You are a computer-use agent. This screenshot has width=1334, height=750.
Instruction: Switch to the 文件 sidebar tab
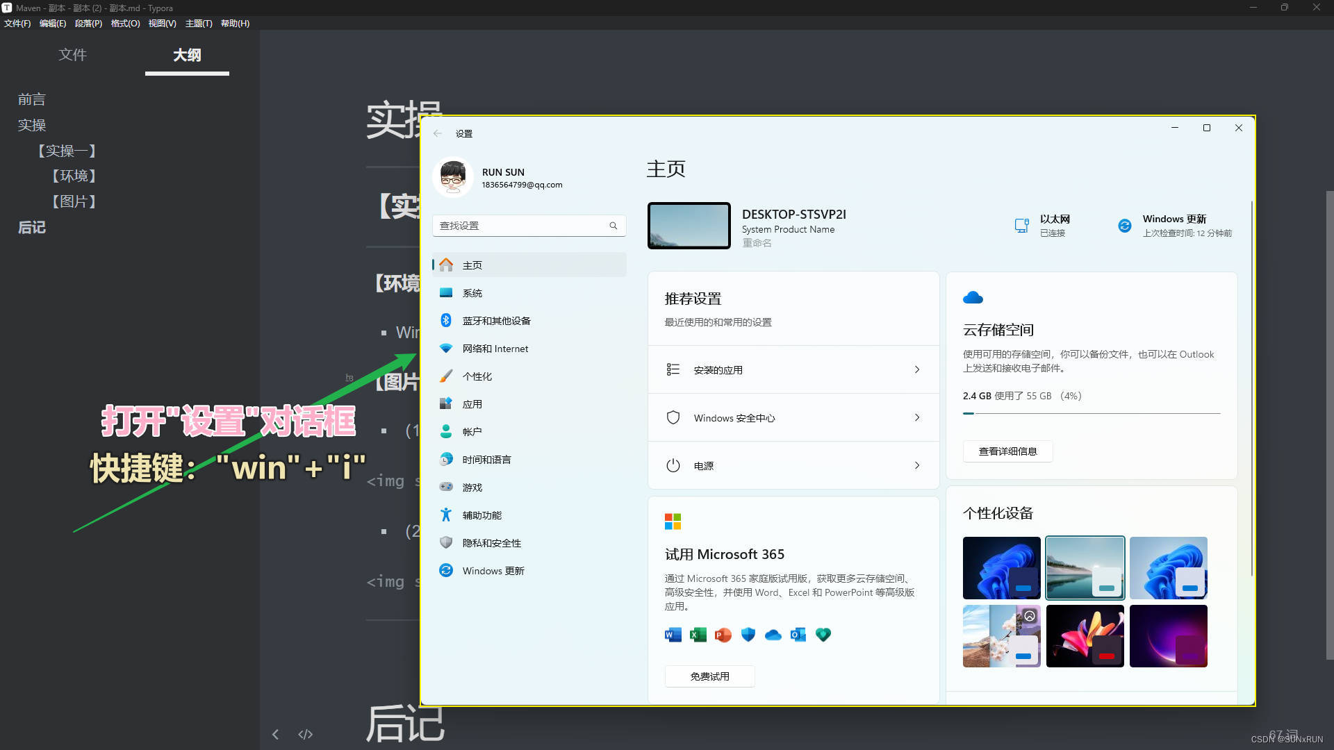[72, 55]
